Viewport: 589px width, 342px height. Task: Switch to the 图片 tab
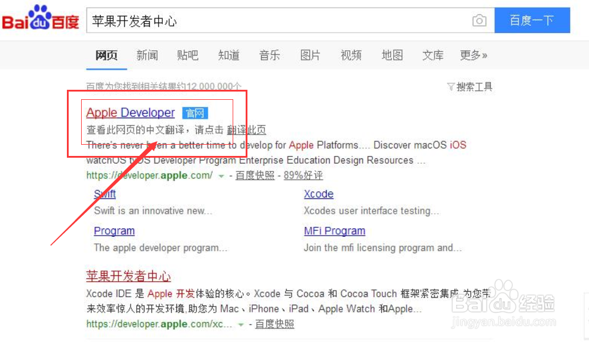pyautogui.click(x=310, y=56)
